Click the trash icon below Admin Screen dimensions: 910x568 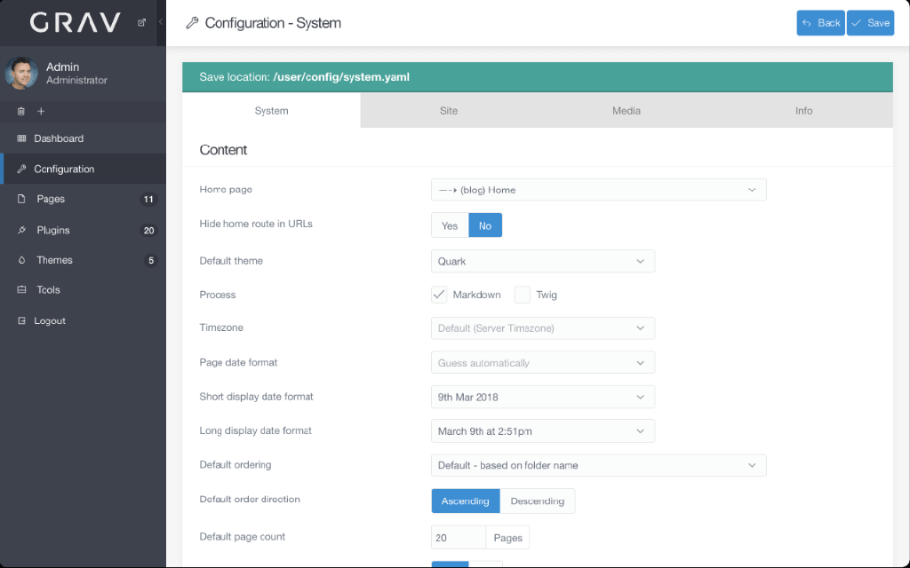pyautogui.click(x=21, y=111)
